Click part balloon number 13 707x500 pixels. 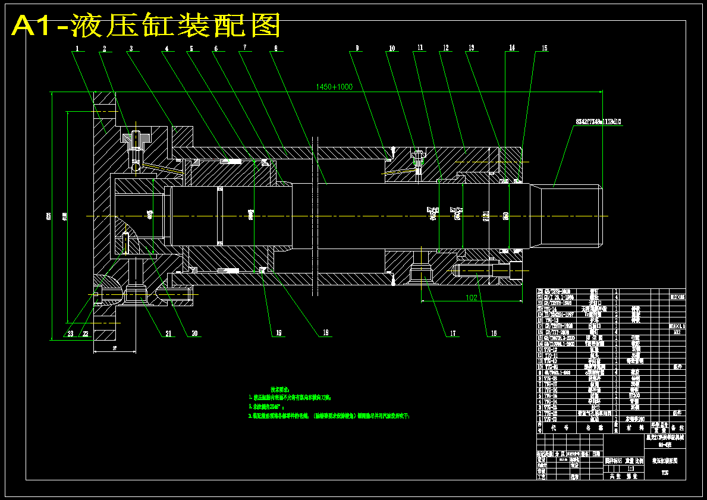(x=471, y=48)
